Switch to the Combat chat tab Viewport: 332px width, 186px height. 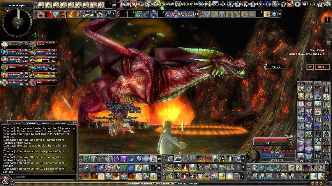tap(31, 123)
